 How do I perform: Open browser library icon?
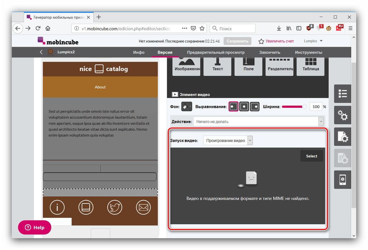click(289, 28)
